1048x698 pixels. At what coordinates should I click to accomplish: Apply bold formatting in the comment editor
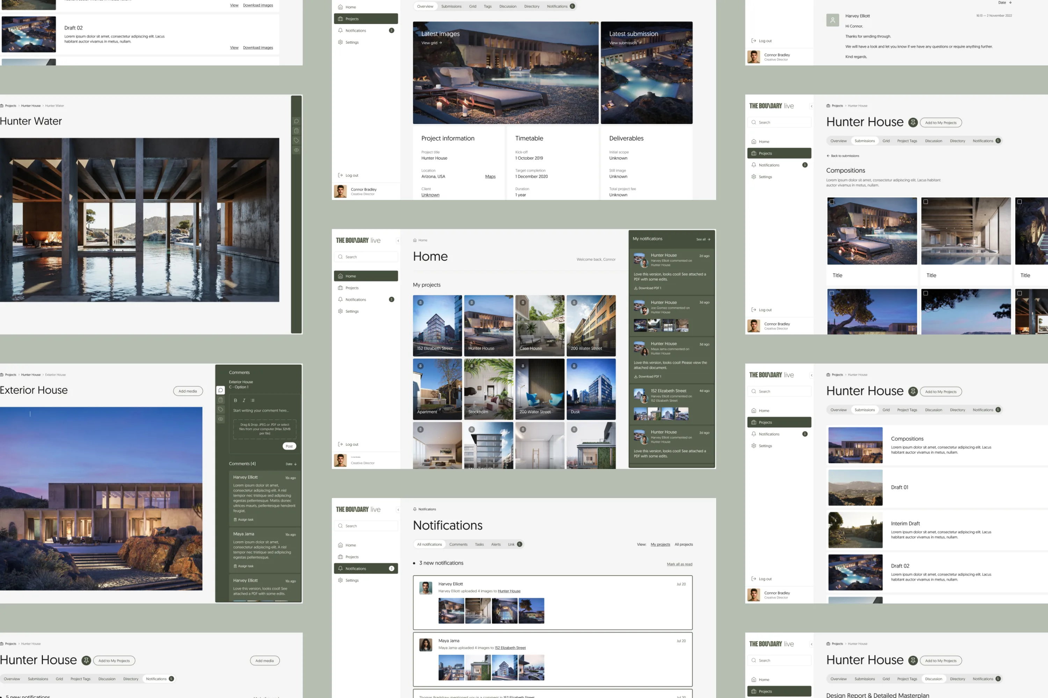click(236, 401)
